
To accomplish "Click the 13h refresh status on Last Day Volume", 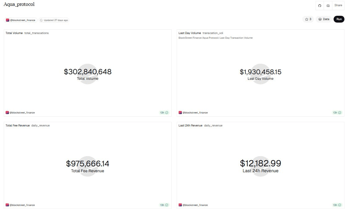I will (x=337, y=113).
